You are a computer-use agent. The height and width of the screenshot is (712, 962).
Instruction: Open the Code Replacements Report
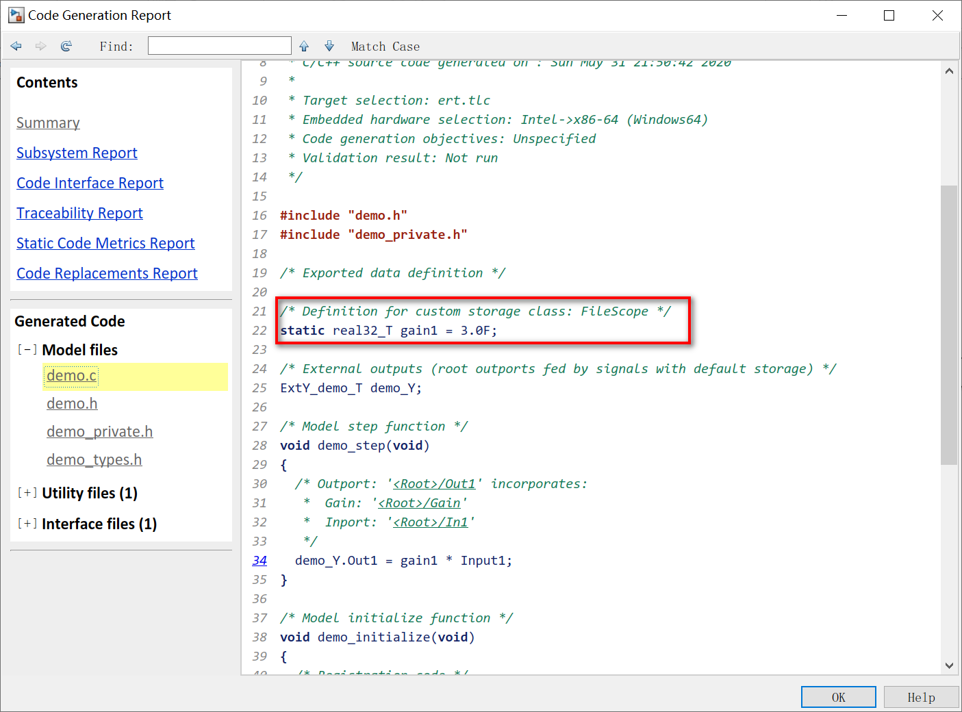point(107,274)
